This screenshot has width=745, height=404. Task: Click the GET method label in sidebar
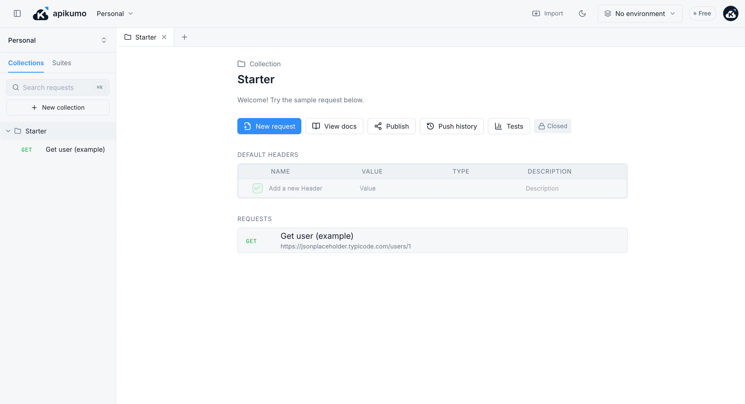click(27, 149)
